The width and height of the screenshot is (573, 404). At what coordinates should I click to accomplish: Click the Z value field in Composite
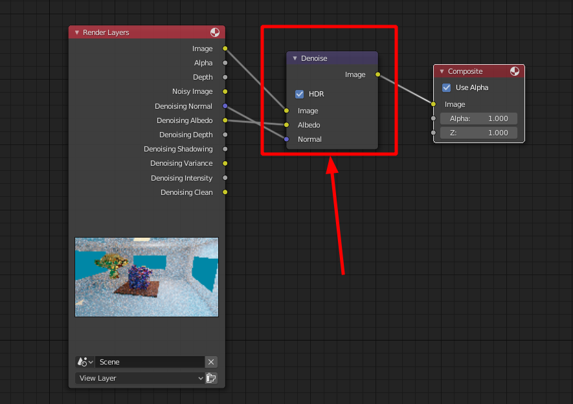478,133
